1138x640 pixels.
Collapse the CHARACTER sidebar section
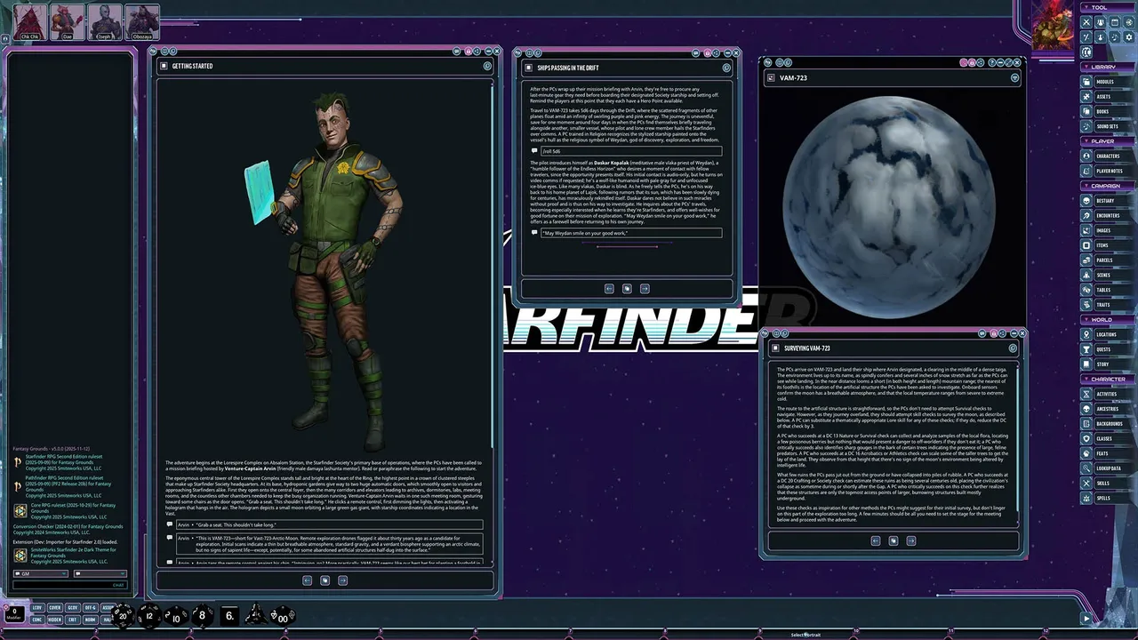[1108, 379]
